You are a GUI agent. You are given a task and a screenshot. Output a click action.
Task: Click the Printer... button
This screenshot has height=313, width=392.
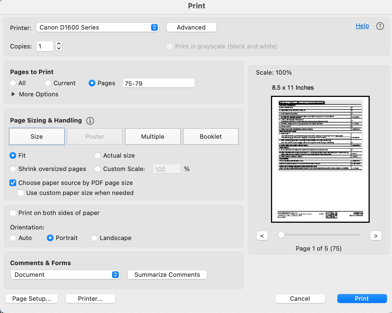[x=90, y=299]
